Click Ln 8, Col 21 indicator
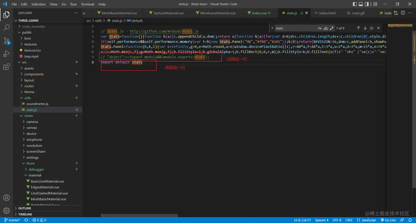Screen dimensions: 416x223 [x=302, y=220]
